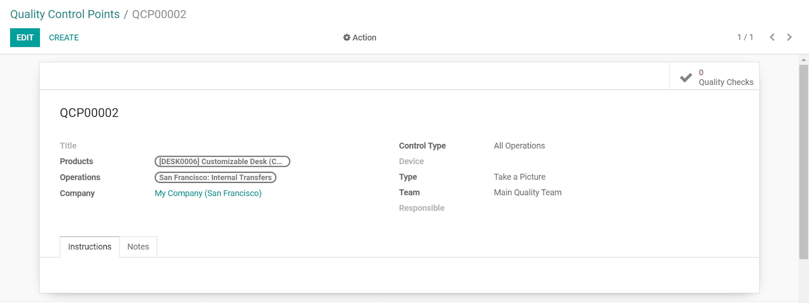Click the QCP00002 breadcrumb text
The height and width of the screenshot is (303, 809).
pos(159,14)
